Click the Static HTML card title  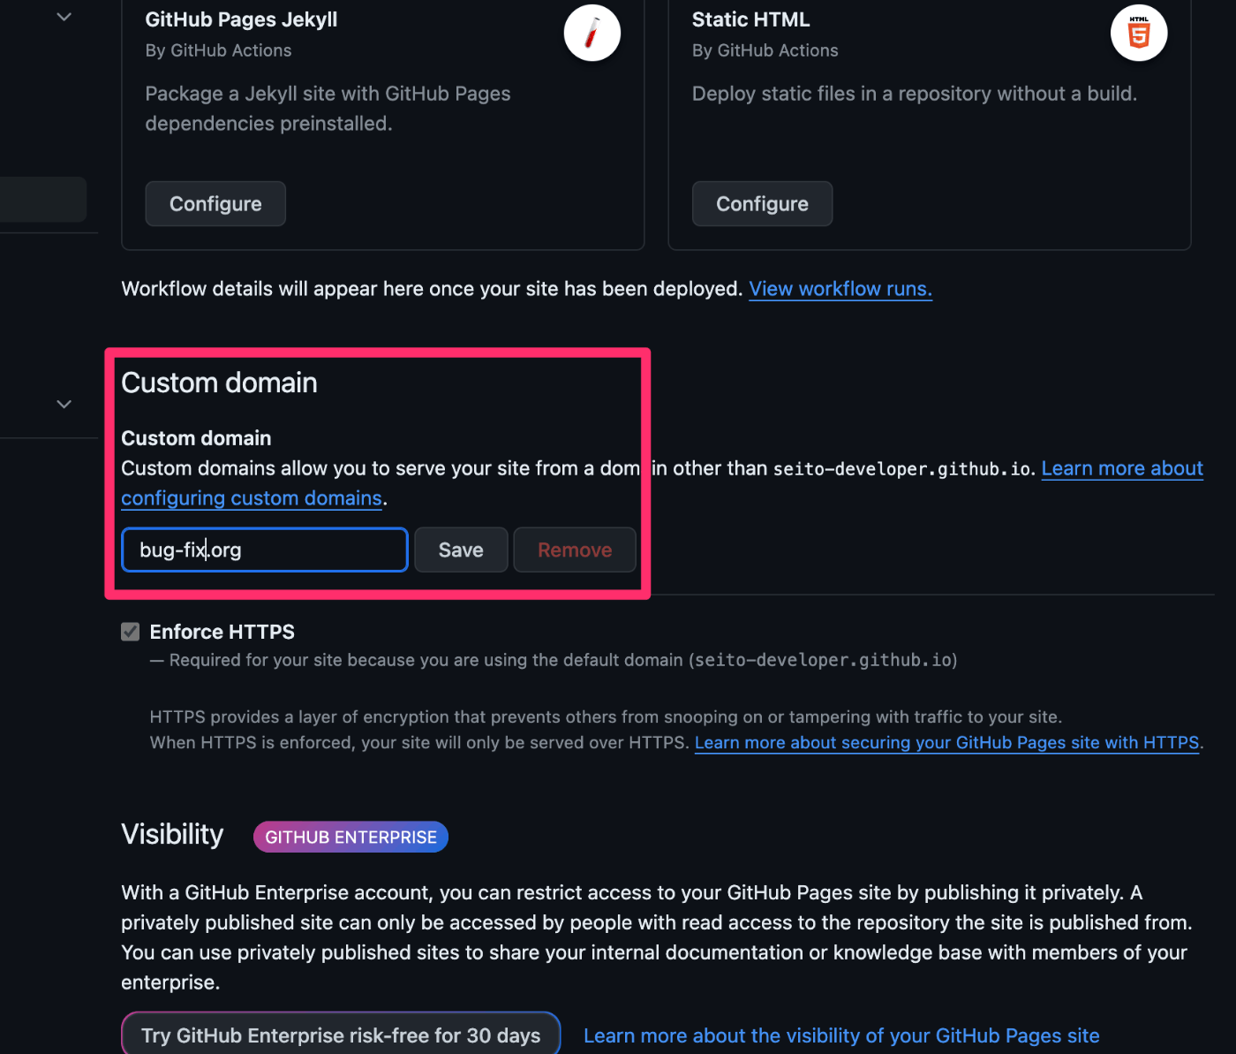[750, 19]
